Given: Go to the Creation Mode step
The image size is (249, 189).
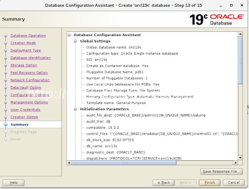Looking at the screenshot, I should click(x=23, y=43).
